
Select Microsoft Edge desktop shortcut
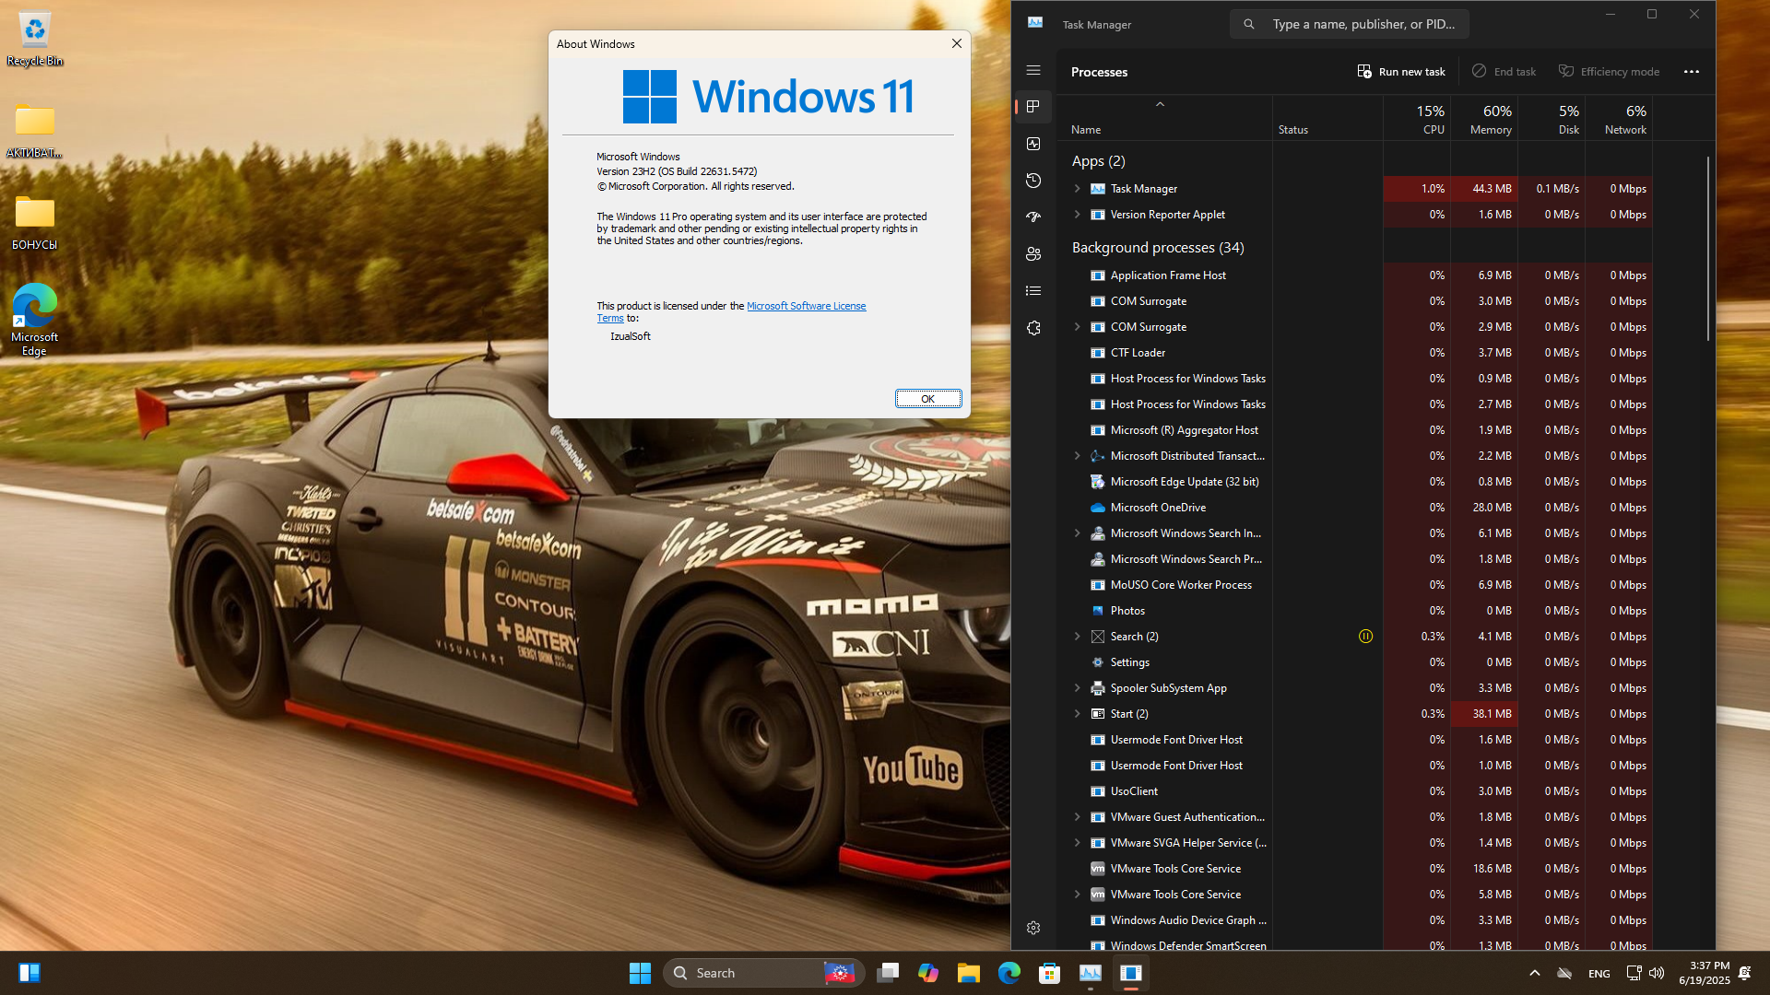(x=35, y=320)
